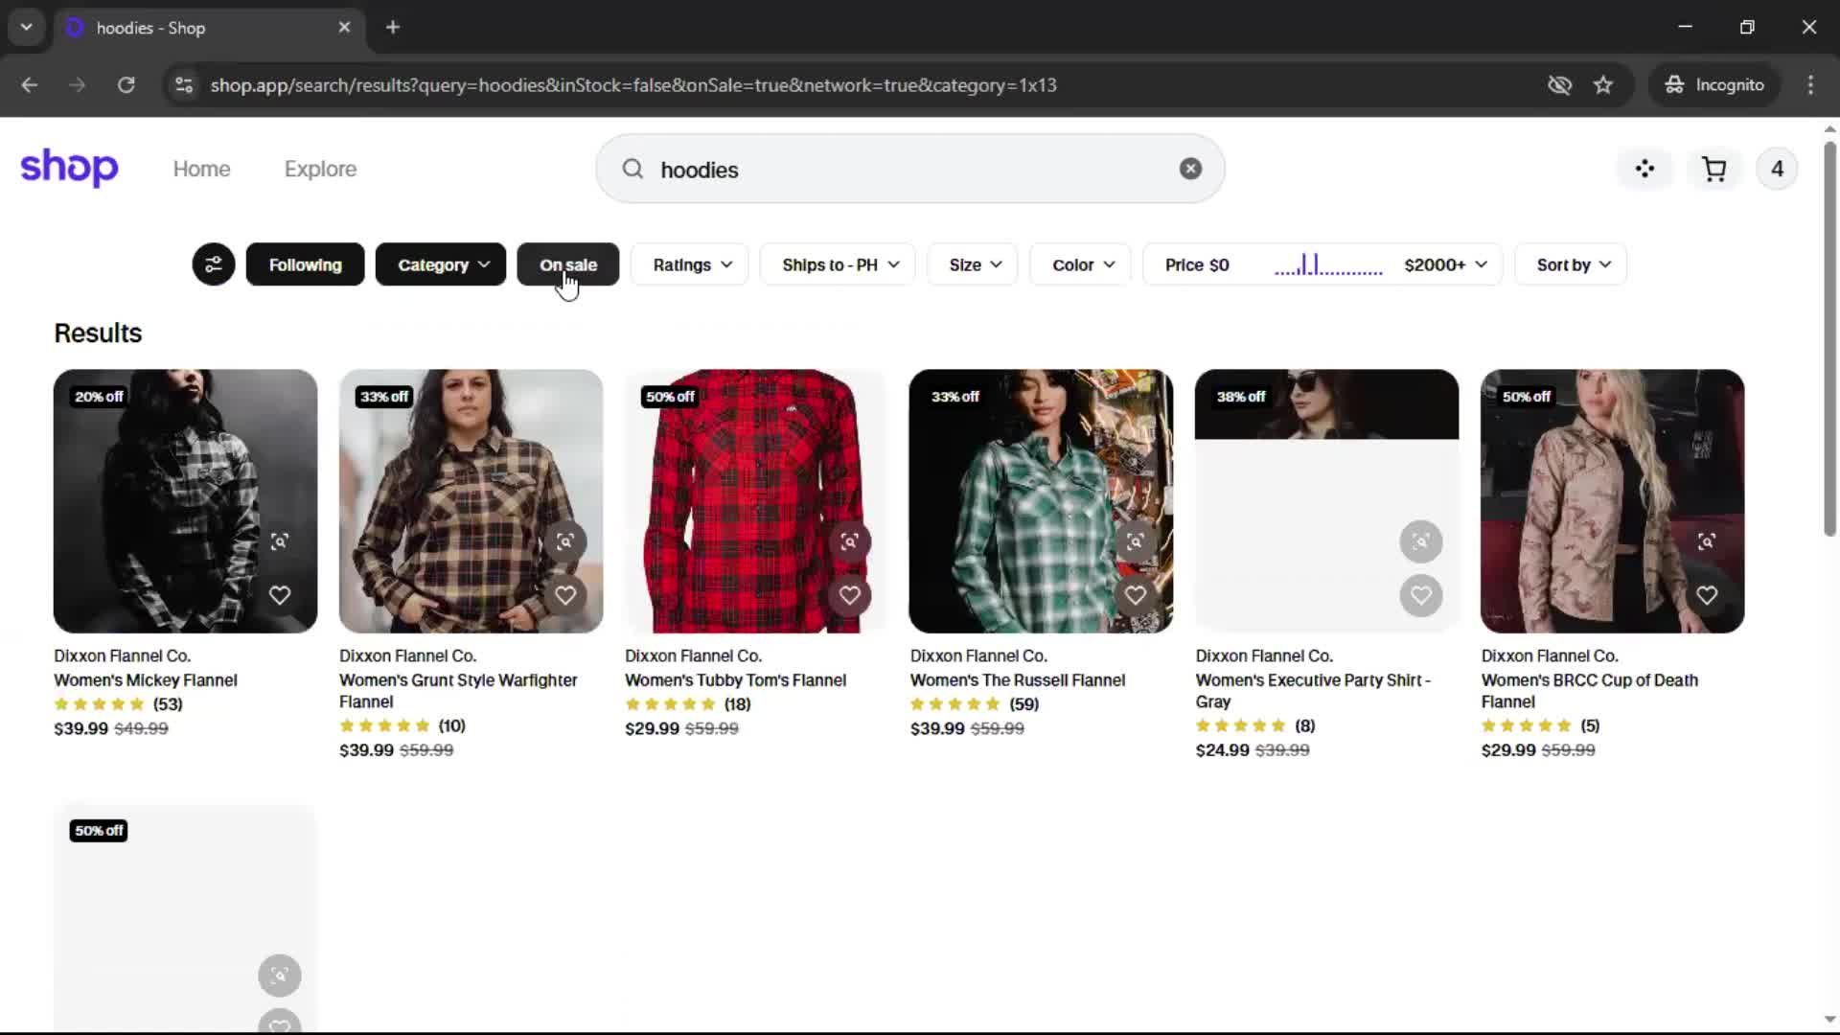Click the sparkle assistant icon
Image resolution: width=1840 pixels, height=1035 pixels.
click(x=1644, y=170)
